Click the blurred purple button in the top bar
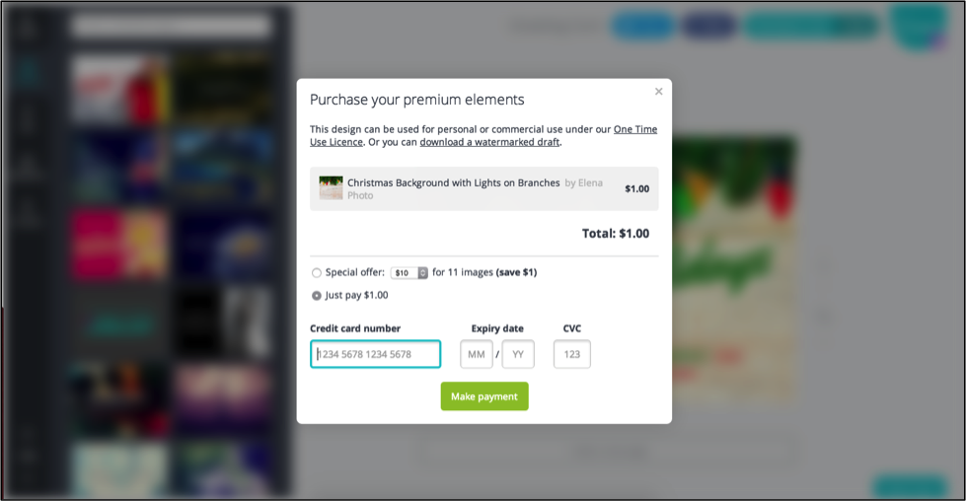The width and height of the screenshot is (966, 501). pyautogui.click(x=708, y=26)
